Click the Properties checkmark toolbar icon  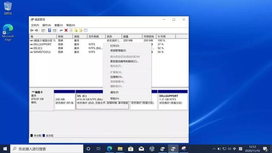[x=71, y=30]
